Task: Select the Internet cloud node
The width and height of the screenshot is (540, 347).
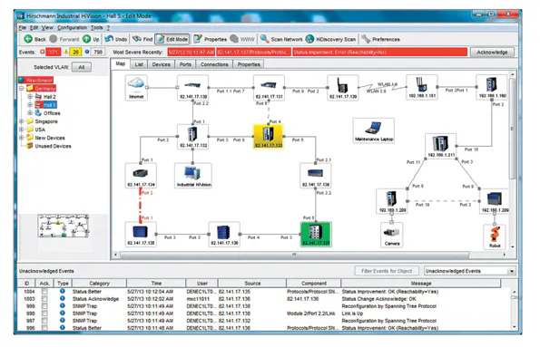Action: (136, 87)
